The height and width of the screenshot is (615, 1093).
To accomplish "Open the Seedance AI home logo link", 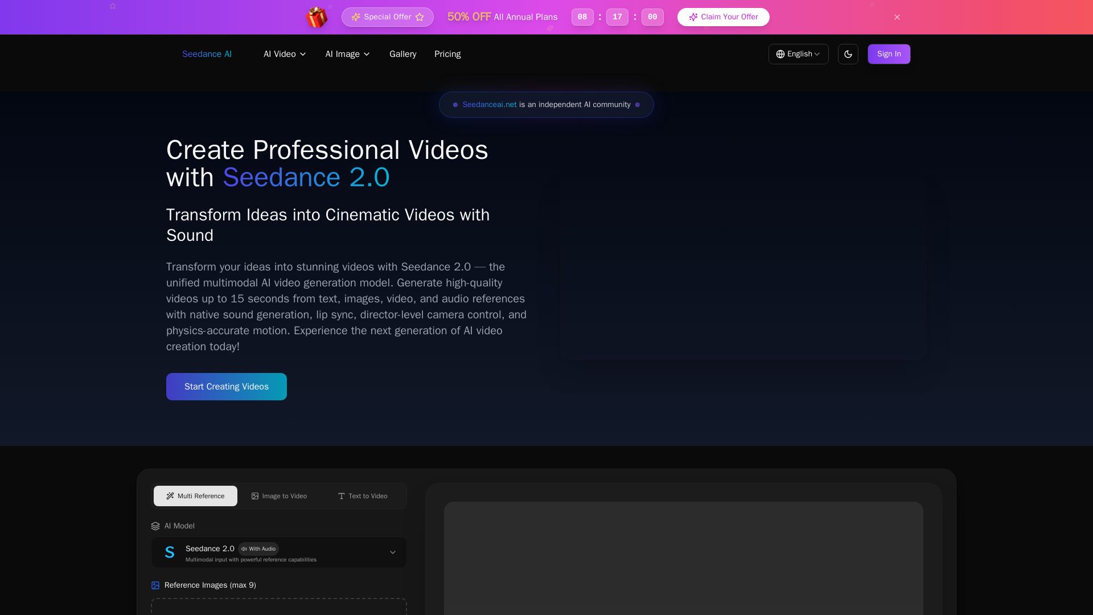I will pyautogui.click(x=207, y=54).
